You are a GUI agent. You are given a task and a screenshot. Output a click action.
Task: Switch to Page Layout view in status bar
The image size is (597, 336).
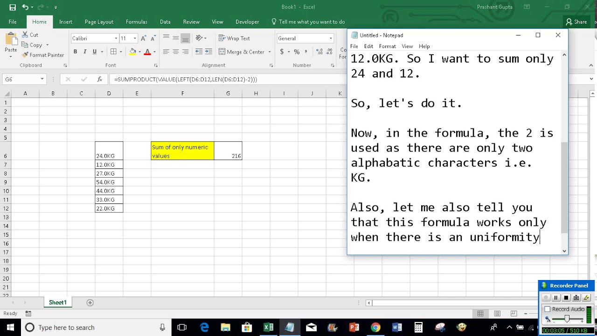point(497,313)
